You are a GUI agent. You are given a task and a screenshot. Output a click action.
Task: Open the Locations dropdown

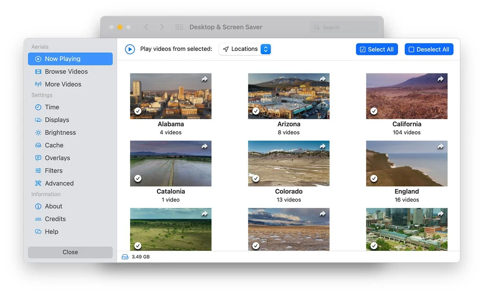[x=245, y=49]
